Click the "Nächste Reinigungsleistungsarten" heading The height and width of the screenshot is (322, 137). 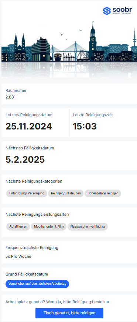tap(37, 214)
